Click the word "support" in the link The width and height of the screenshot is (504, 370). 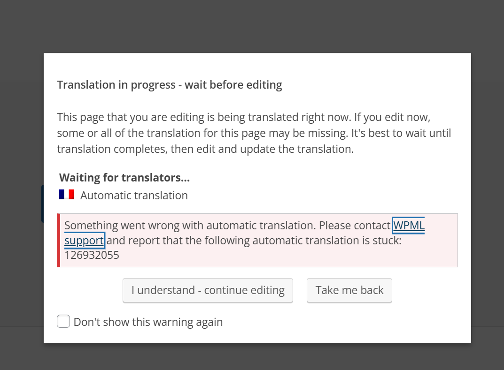click(x=84, y=241)
